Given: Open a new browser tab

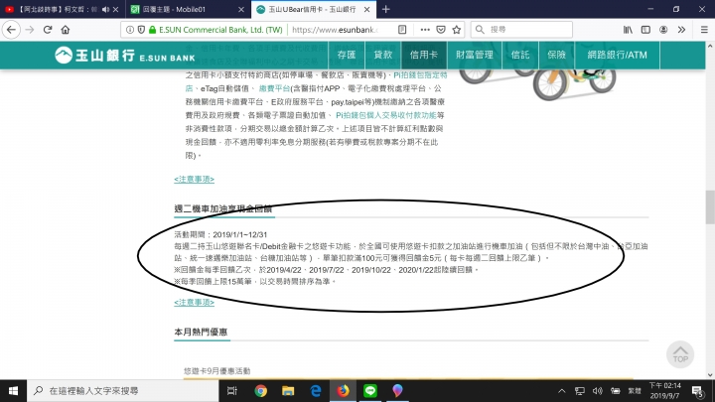Looking at the screenshot, I should click(385, 9).
